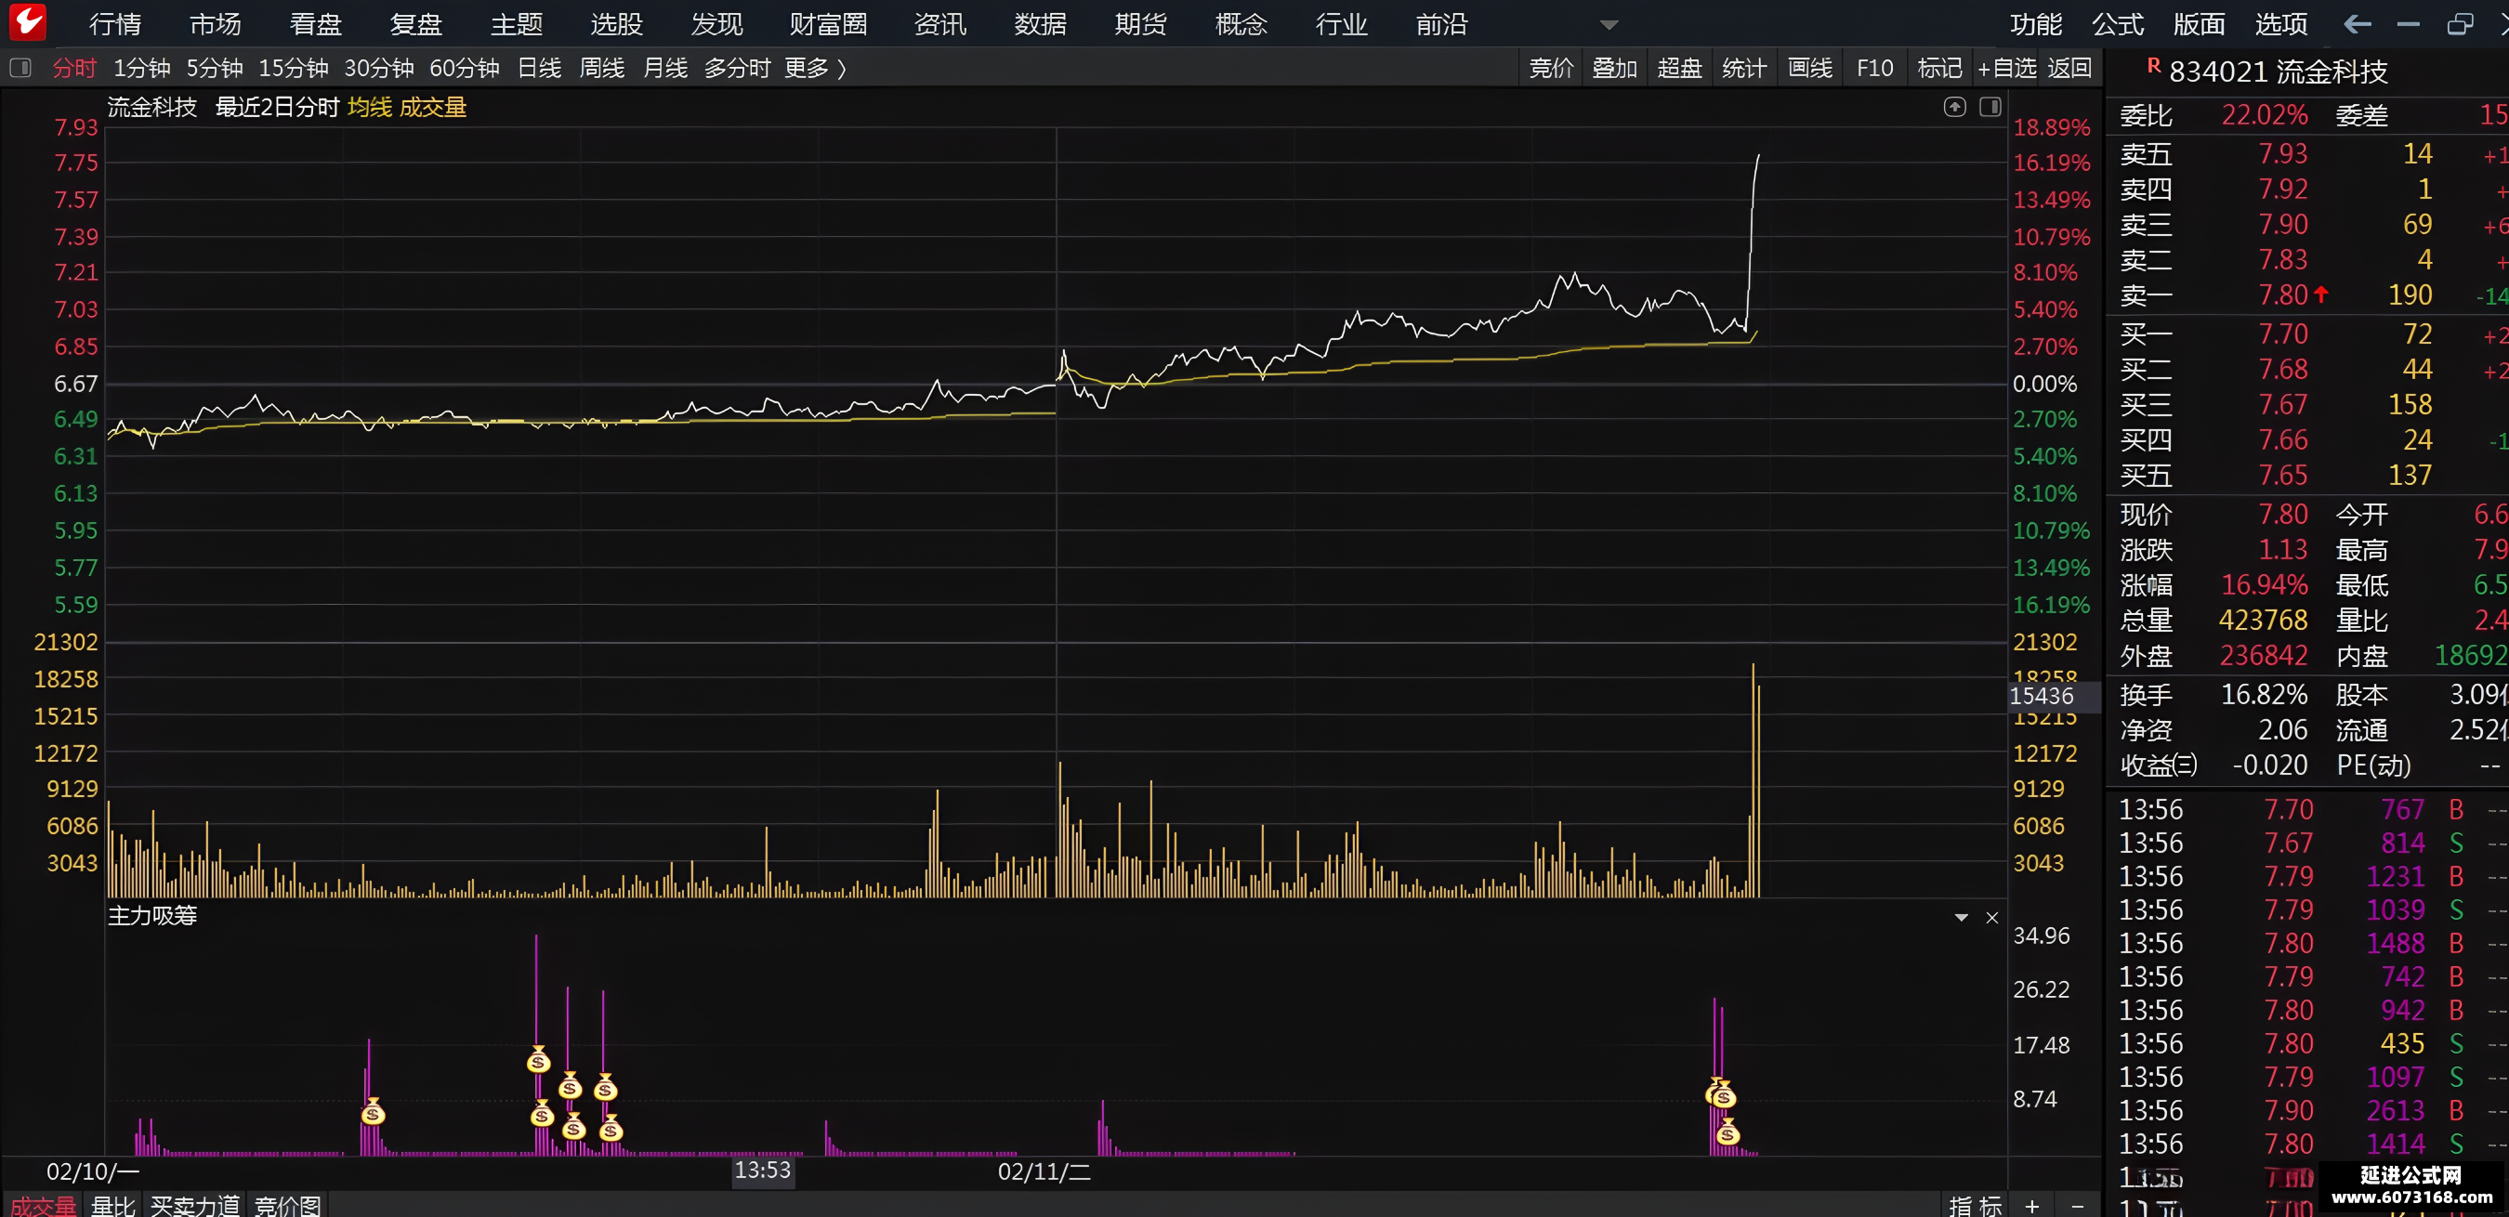Toggle the right side panel icon
This screenshot has width=2509, height=1217.
point(1990,107)
